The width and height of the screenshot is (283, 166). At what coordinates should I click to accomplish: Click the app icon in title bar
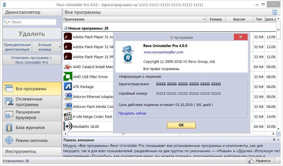click(x=4, y=5)
